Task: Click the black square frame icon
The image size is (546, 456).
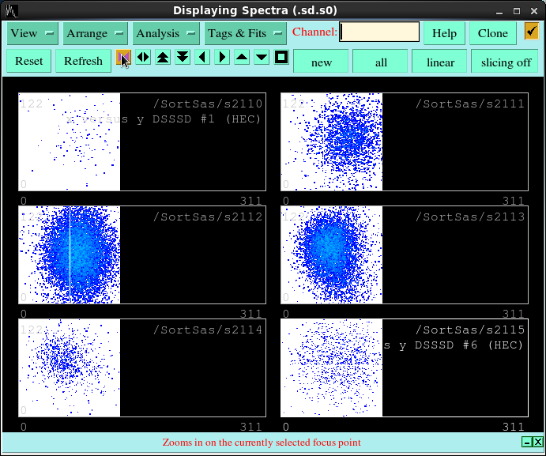Action: pos(281,57)
